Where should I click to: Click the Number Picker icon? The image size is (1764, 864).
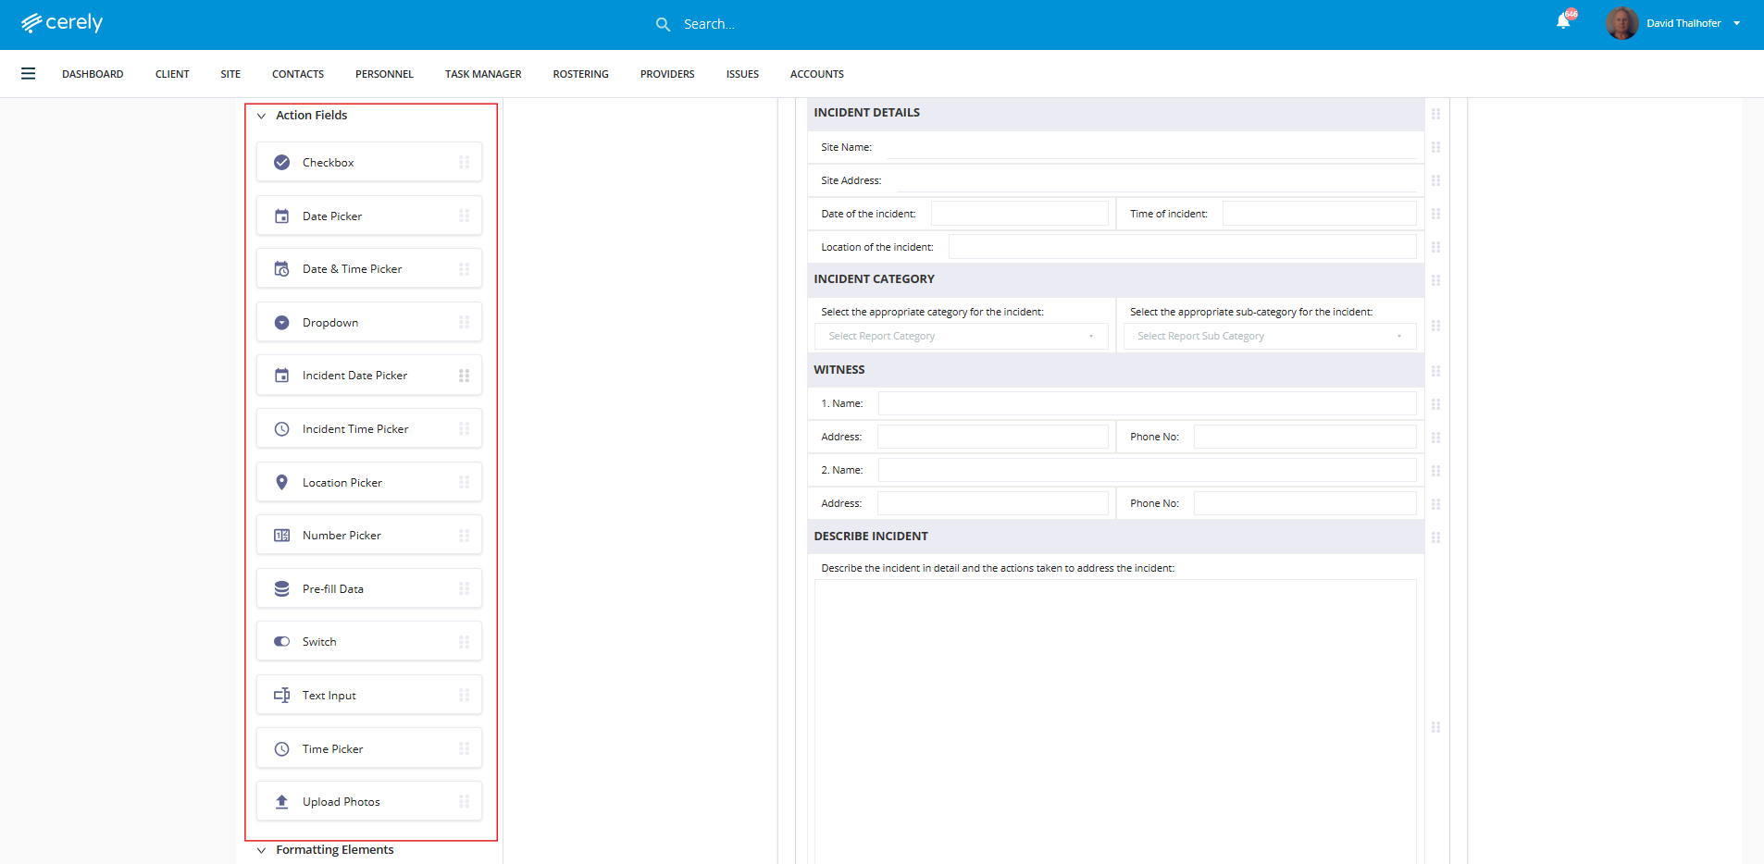click(282, 536)
